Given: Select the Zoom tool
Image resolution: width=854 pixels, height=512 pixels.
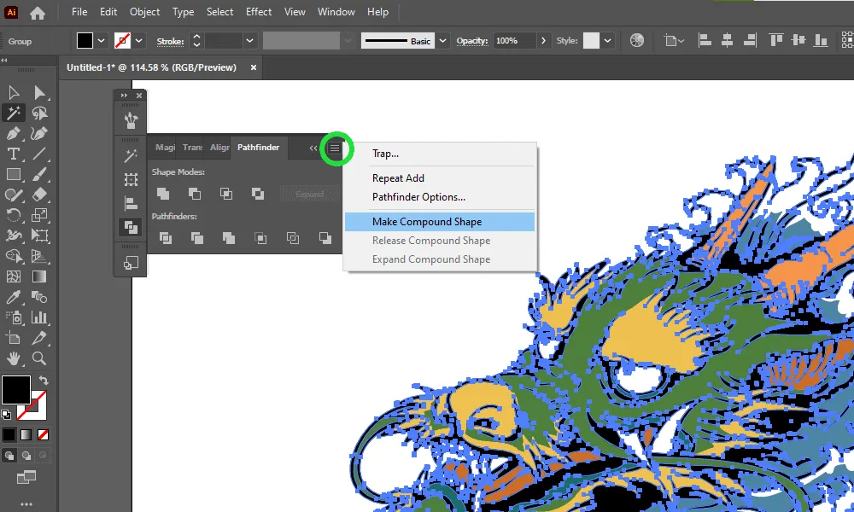Looking at the screenshot, I should pos(39,358).
